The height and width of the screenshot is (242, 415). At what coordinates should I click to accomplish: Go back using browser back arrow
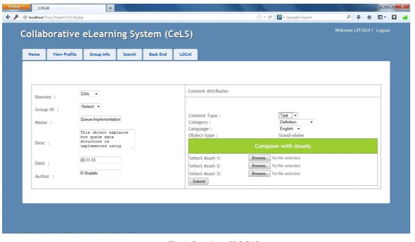(8, 17)
